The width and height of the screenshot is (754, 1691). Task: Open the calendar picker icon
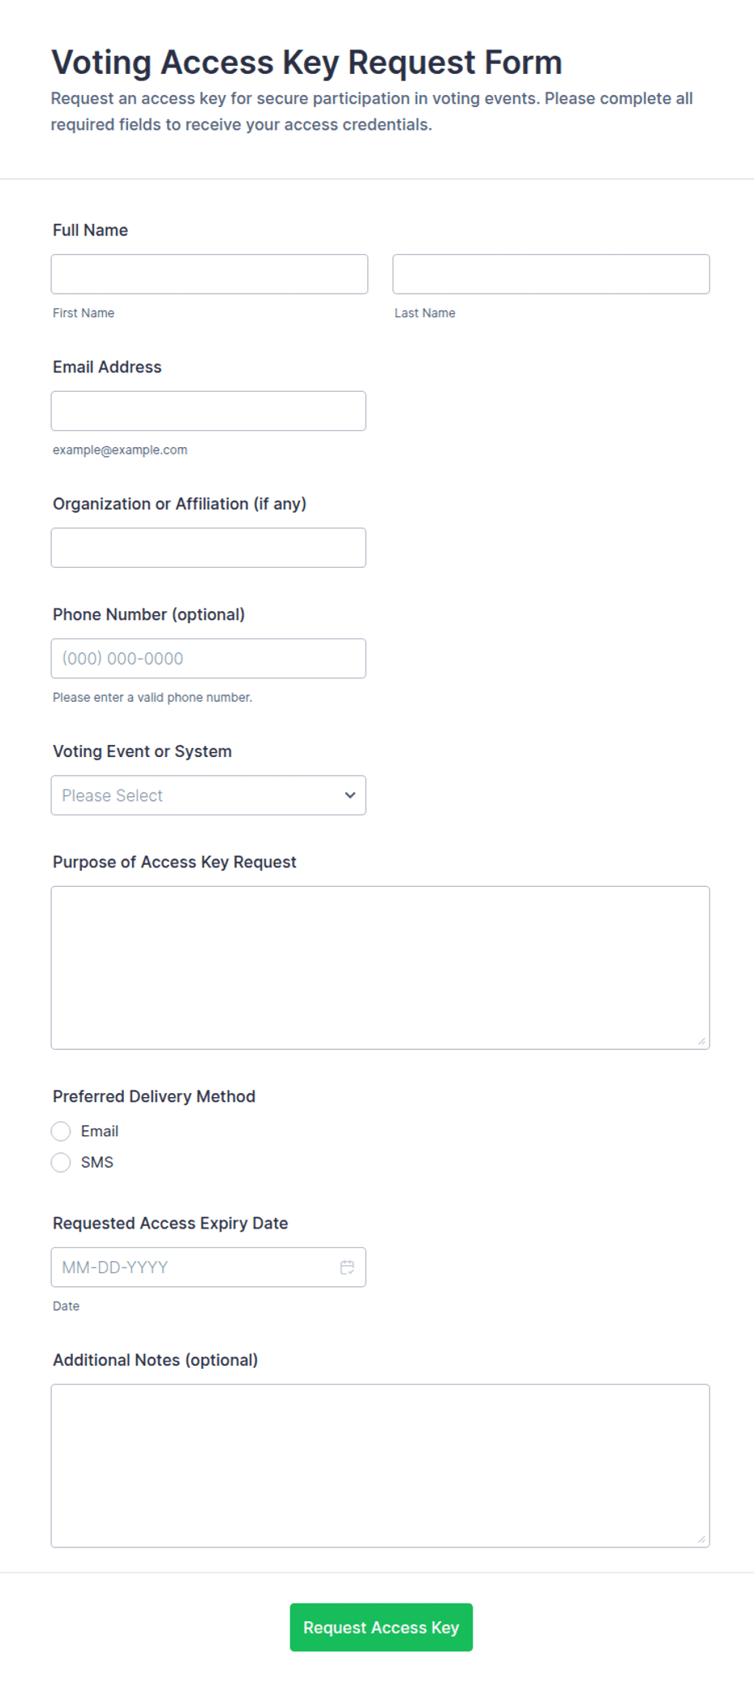[x=347, y=1267]
